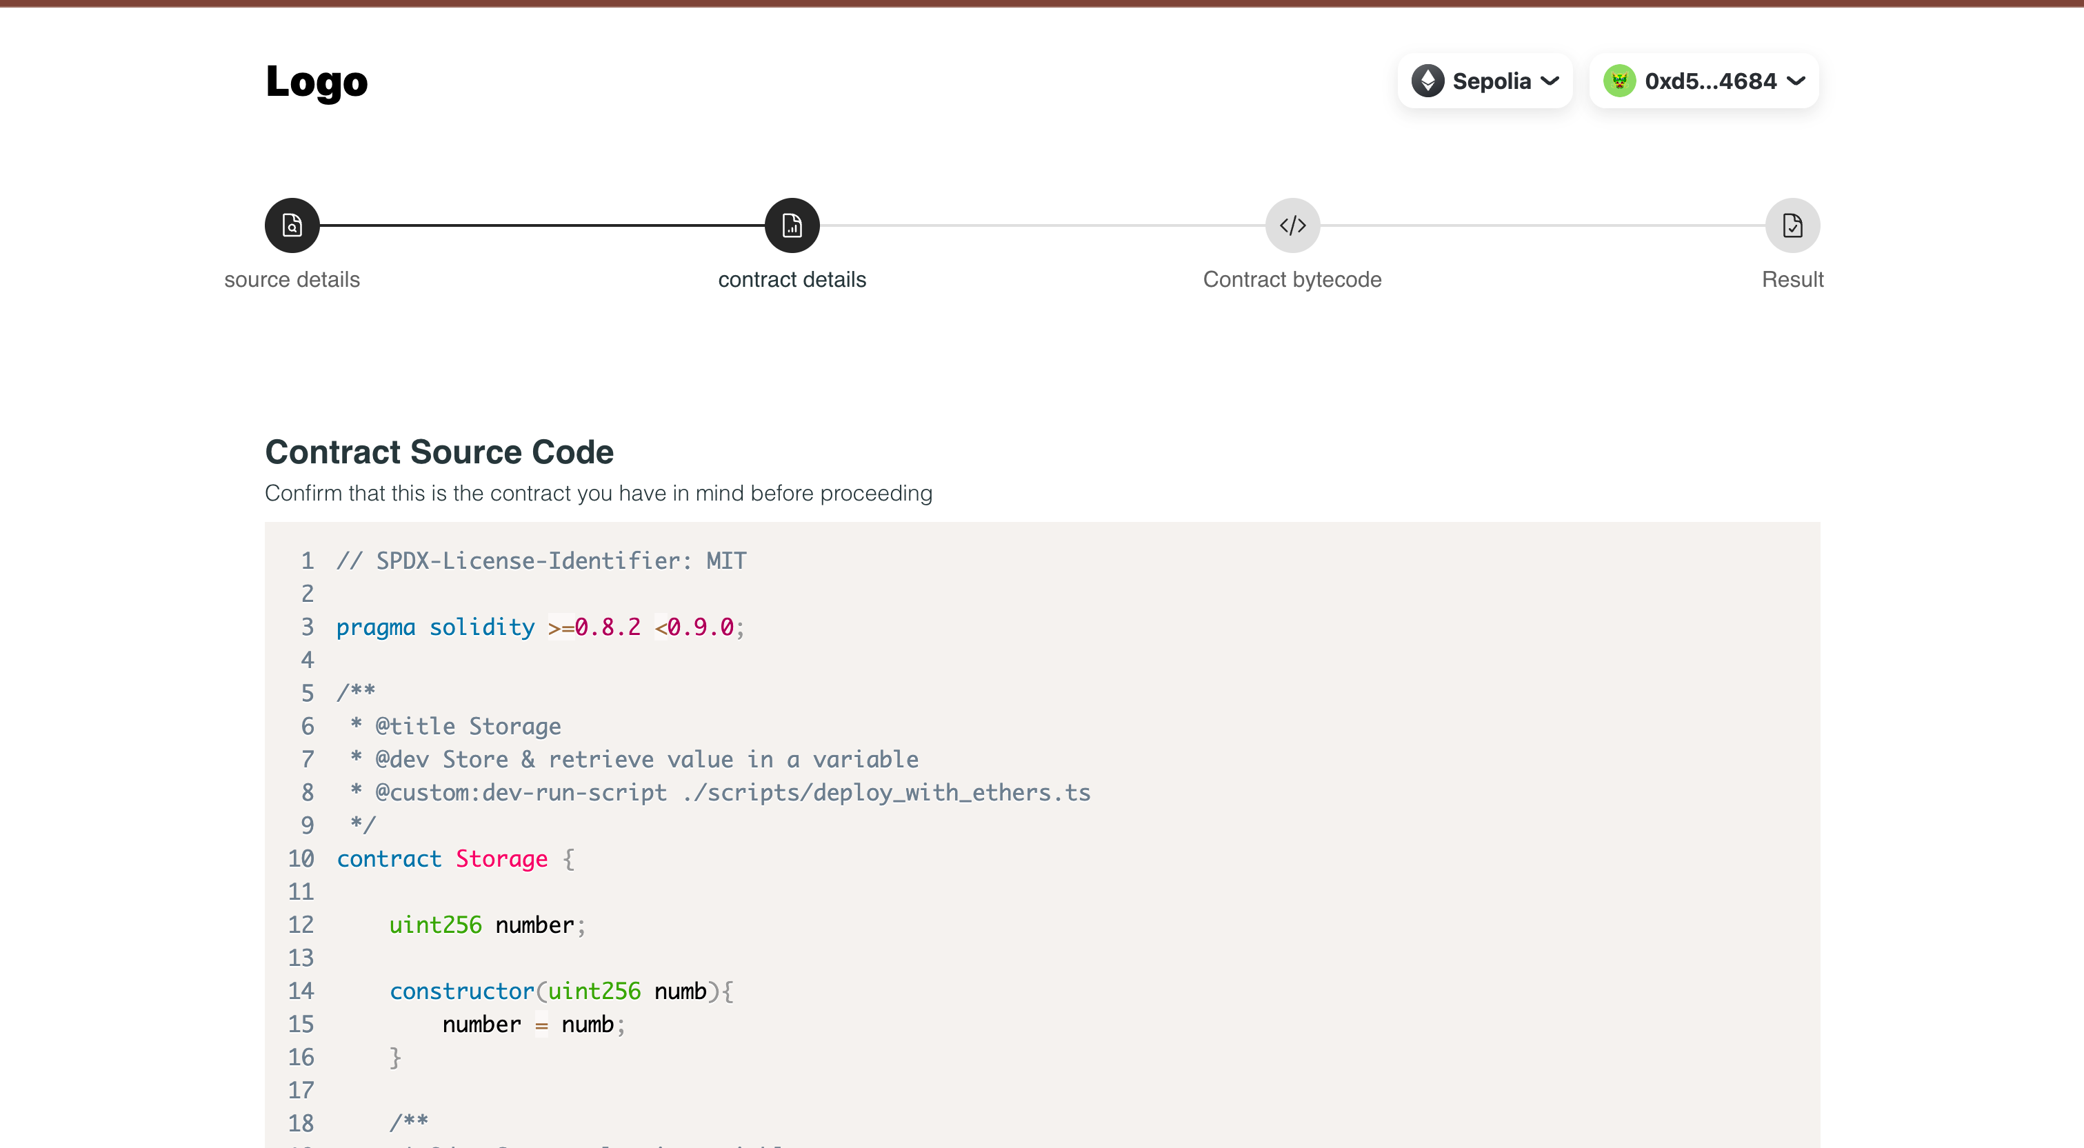Select the 'Result' step label
This screenshot has width=2084, height=1148.
pos(1792,279)
